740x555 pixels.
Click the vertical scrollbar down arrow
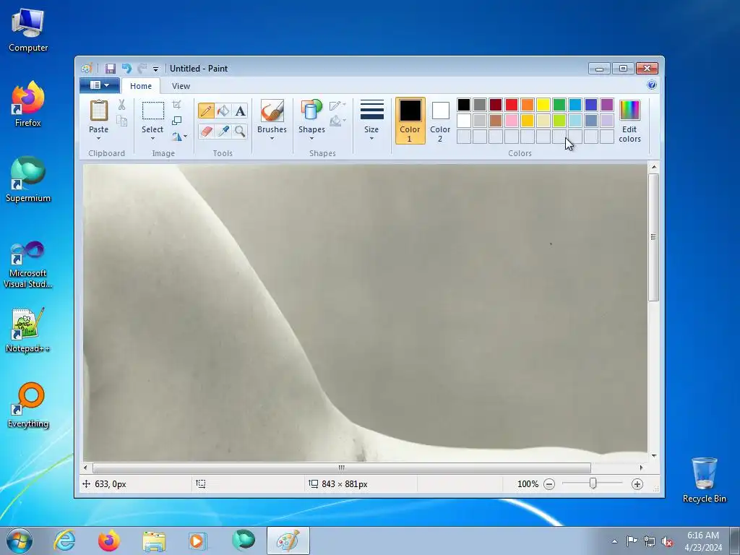[x=653, y=456]
